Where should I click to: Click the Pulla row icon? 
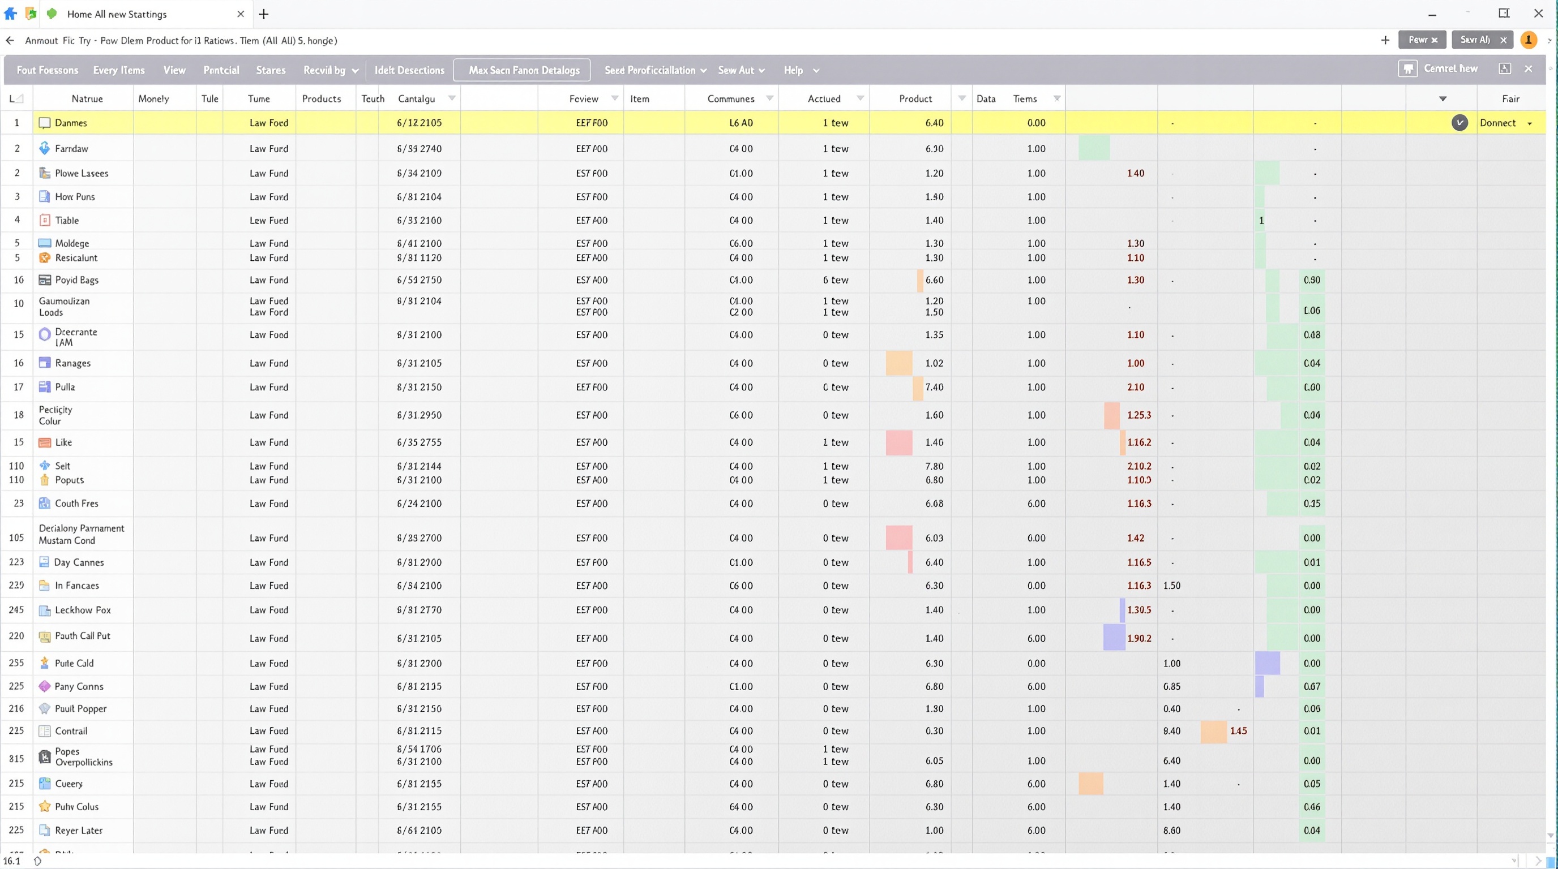coord(44,387)
